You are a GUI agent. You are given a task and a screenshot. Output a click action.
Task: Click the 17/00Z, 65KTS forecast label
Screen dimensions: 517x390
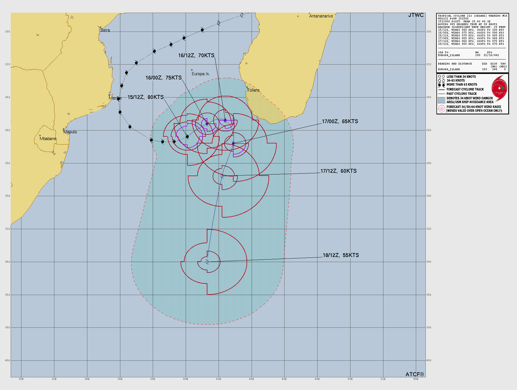tap(340, 121)
